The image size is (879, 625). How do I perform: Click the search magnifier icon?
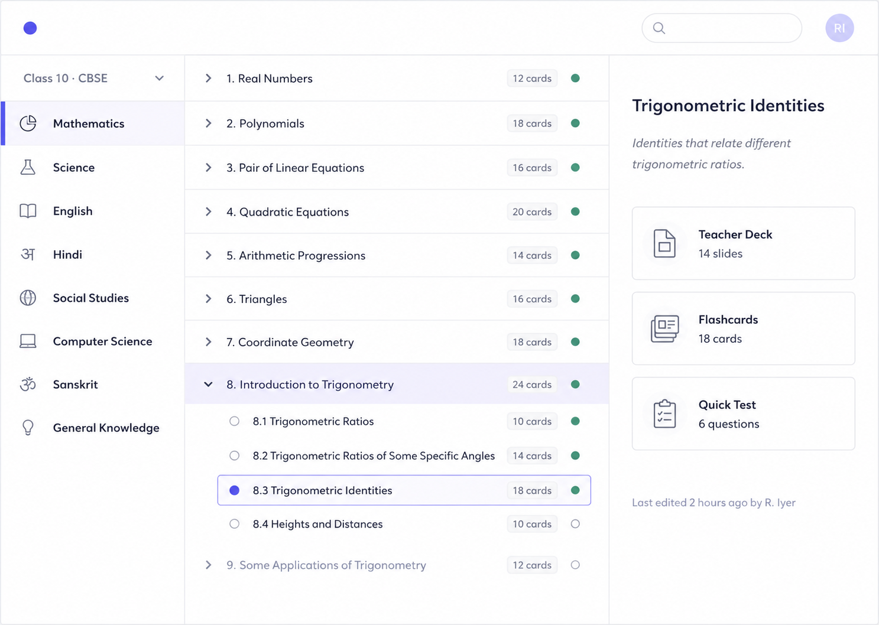659,28
